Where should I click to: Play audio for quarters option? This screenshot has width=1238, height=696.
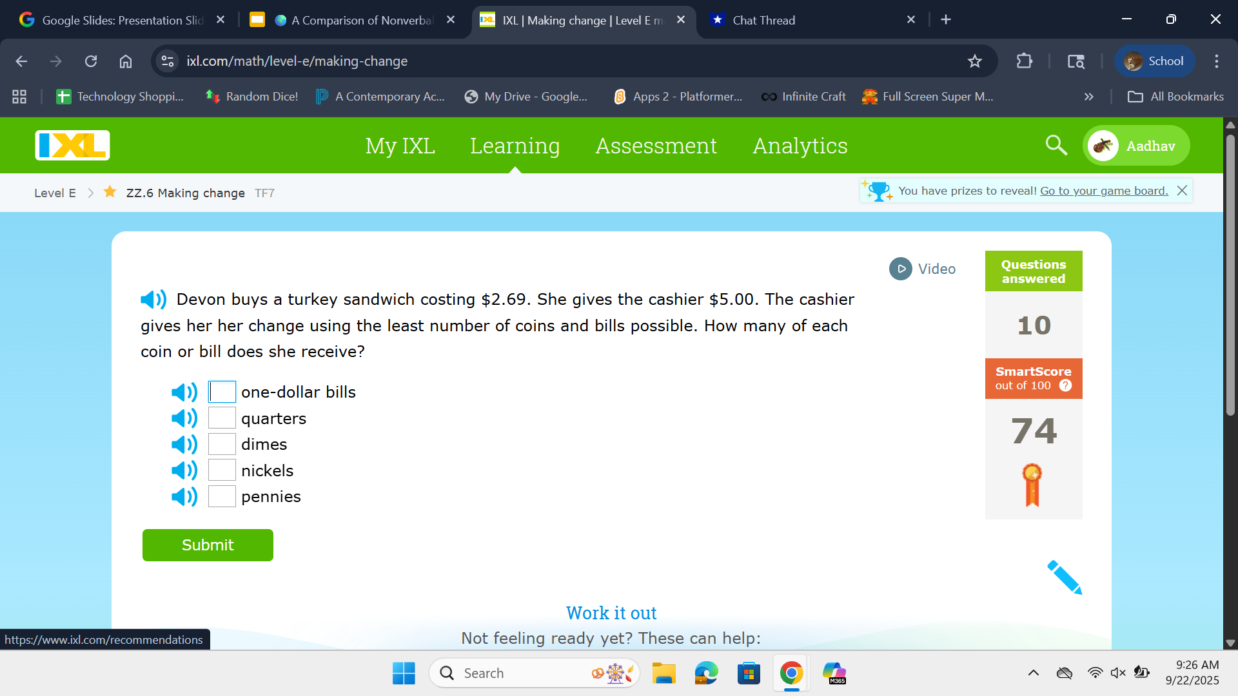(184, 419)
